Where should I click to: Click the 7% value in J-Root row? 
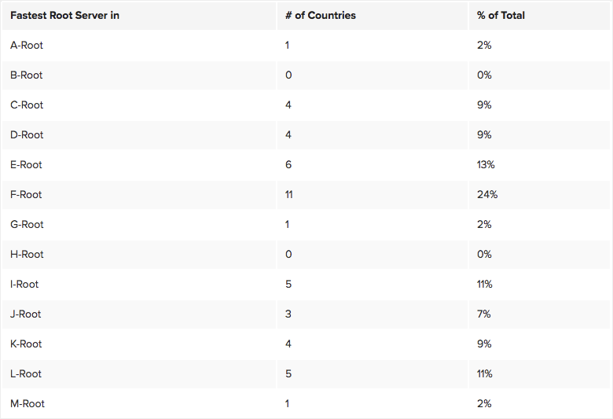pyautogui.click(x=484, y=314)
